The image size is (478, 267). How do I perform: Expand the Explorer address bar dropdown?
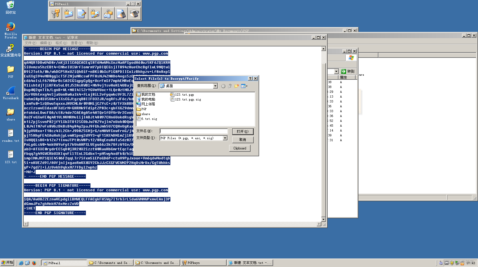[336, 71]
